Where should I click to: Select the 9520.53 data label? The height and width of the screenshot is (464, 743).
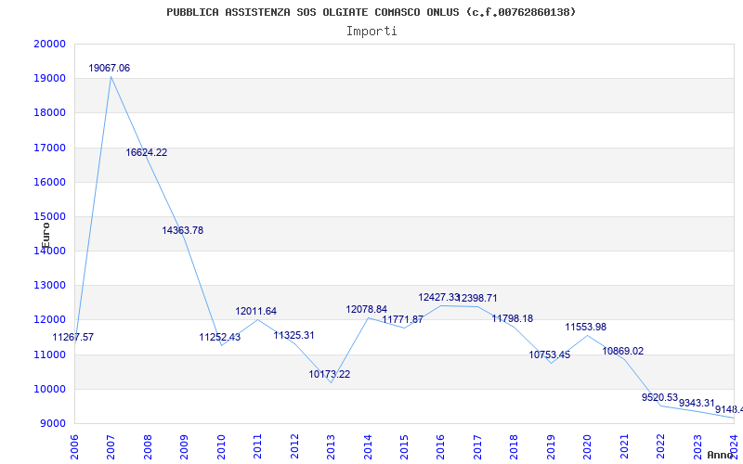pos(659,398)
